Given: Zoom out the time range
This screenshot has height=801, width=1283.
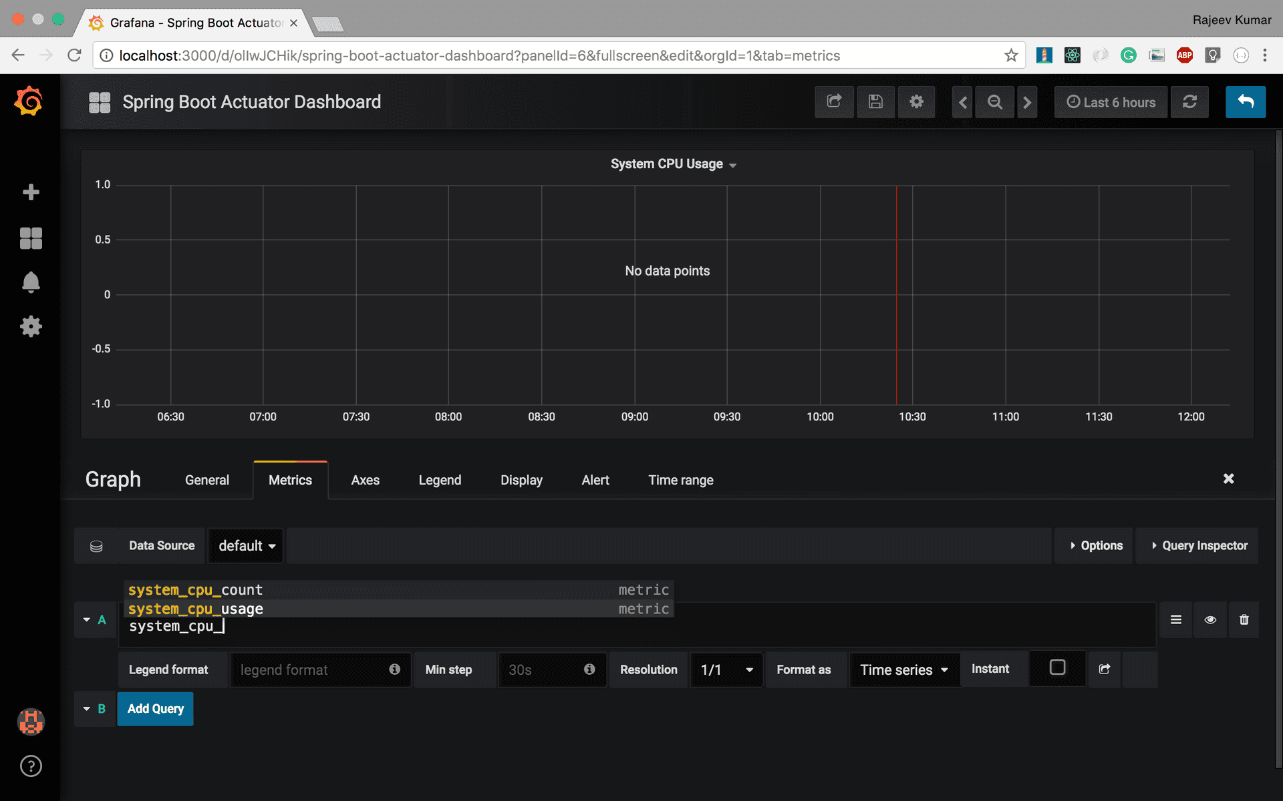Looking at the screenshot, I should click(x=994, y=102).
